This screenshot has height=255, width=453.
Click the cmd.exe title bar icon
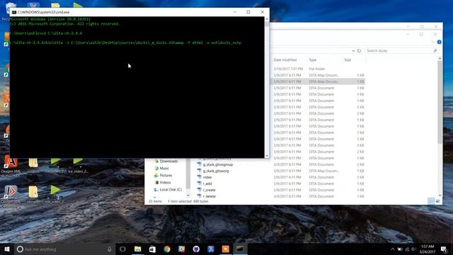click(14, 12)
